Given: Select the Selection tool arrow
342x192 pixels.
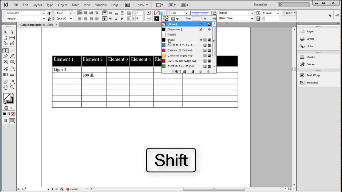Looking at the screenshot, I should point(6,32).
